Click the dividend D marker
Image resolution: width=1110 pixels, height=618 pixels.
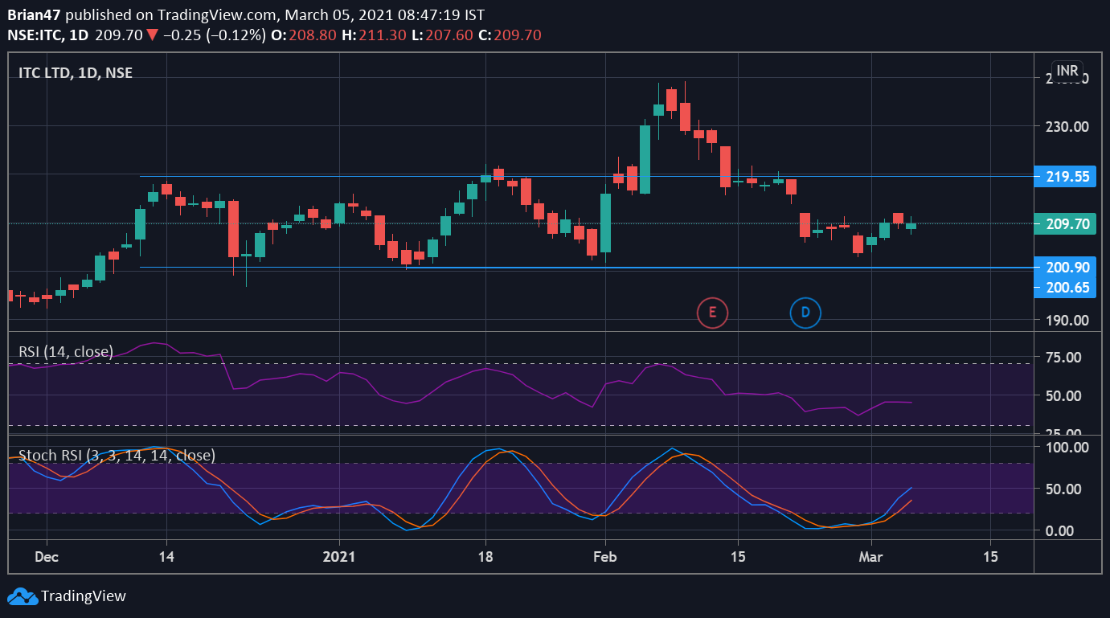pos(805,312)
